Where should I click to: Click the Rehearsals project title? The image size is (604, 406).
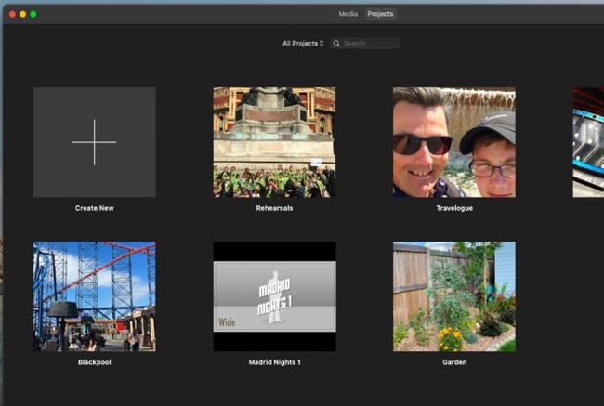tap(274, 208)
